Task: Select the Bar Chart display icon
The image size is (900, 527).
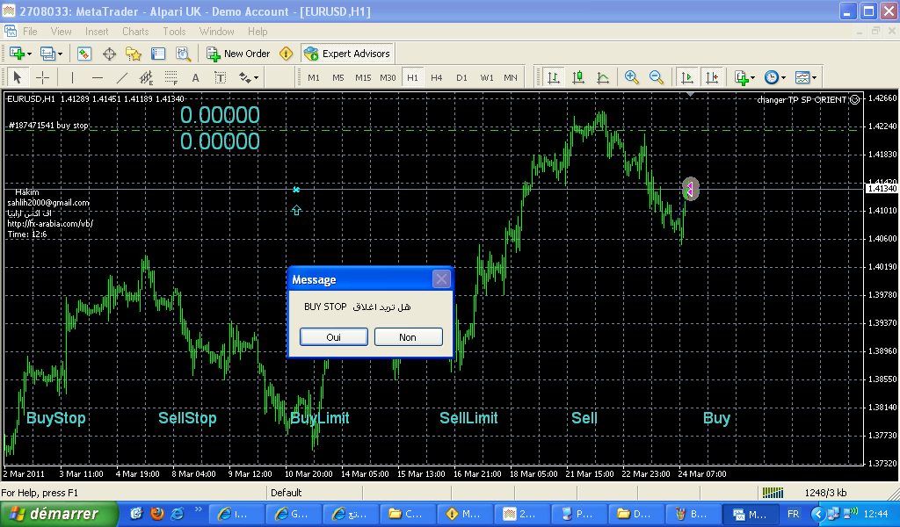Action: click(554, 77)
